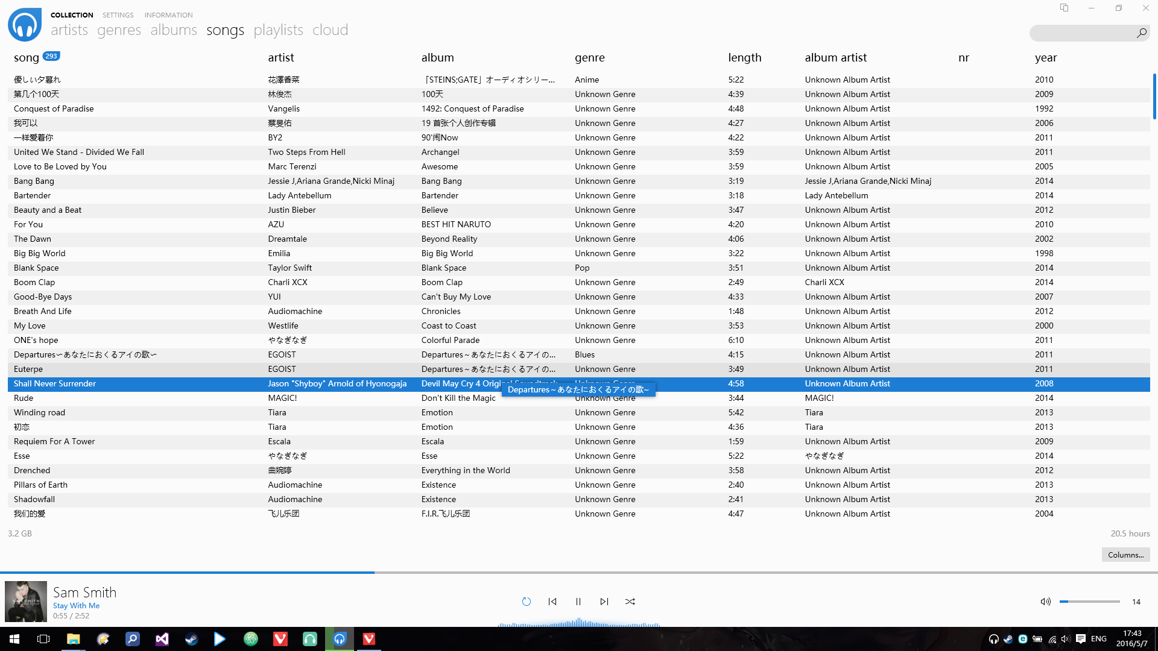Mute the volume speaker icon
The image size is (1158, 651).
tap(1045, 602)
